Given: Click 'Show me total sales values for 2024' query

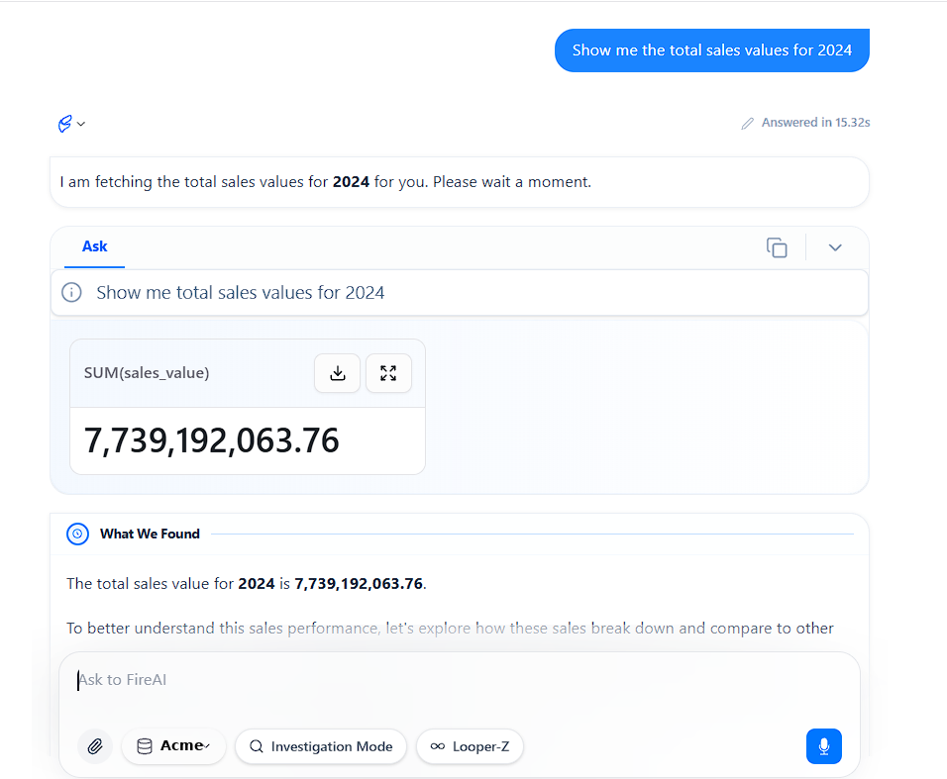Looking at the screenshot, I should (x=241, y=293).
